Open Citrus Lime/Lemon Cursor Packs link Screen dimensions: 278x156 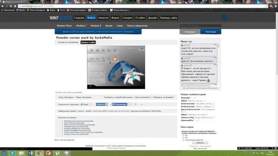[83, 132]
